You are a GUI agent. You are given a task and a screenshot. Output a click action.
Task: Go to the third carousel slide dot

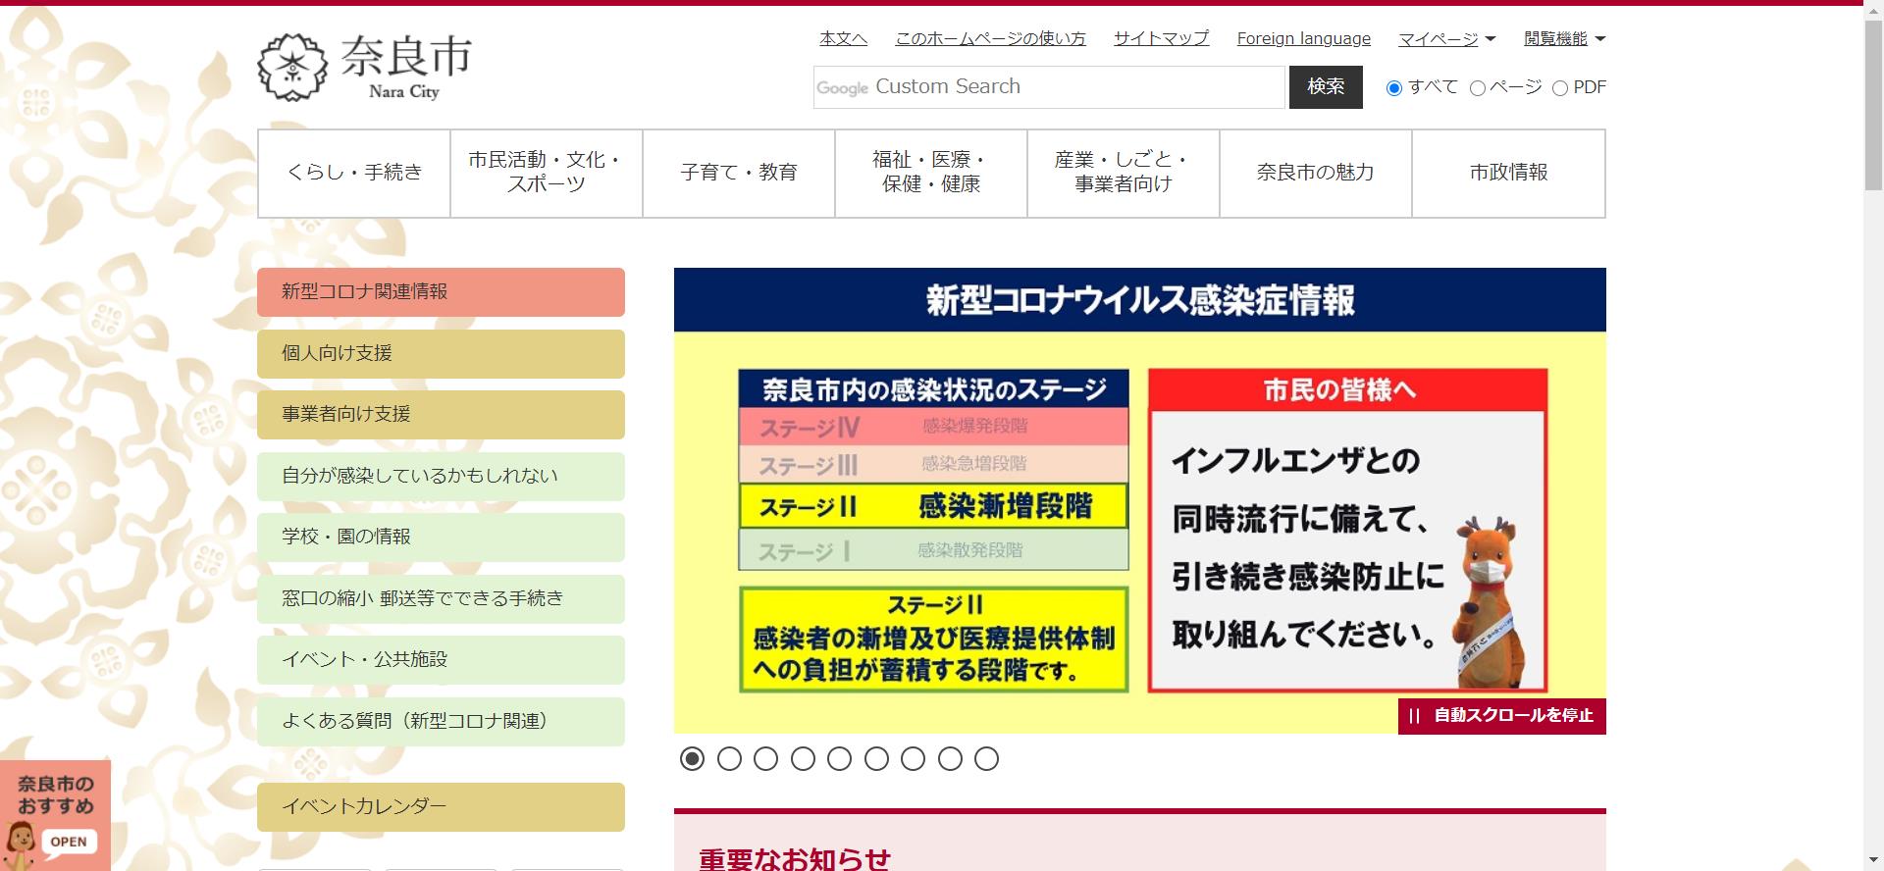click(765, 758)
